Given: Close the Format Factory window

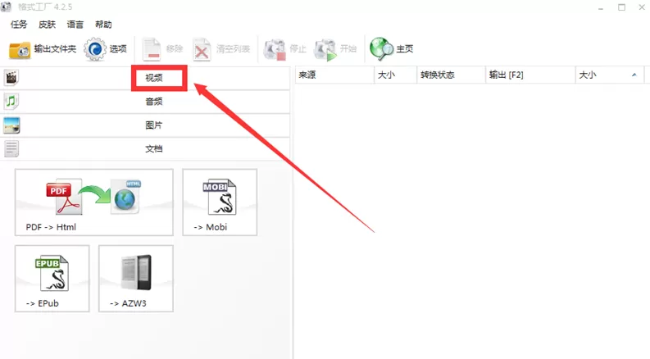Looking at the screenshot, I should tap(642, 7).
